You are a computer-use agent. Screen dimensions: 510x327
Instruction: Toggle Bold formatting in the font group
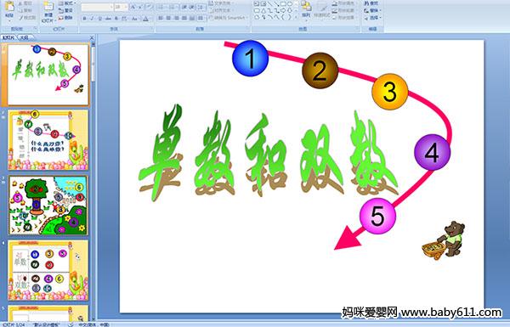[84, 19]
